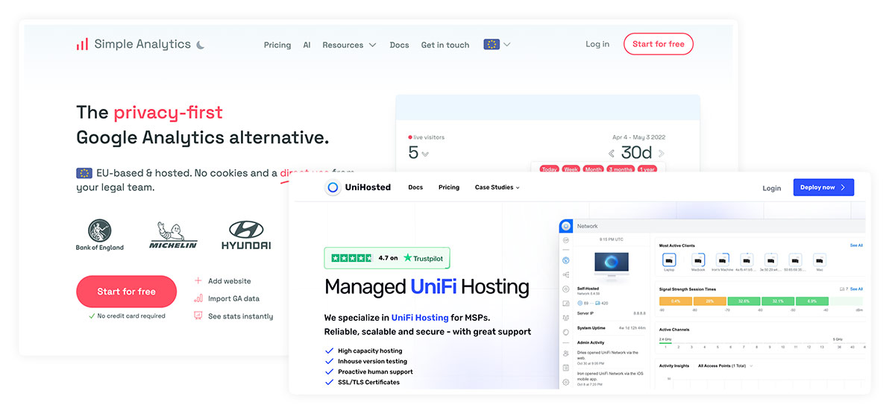Click the screen icon beside See stats instantly

coord(198,316)
